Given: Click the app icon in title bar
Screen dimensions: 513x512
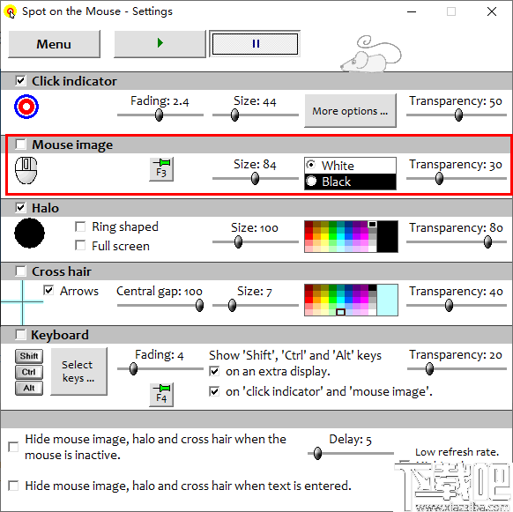Looking at the screenshot, I should click(x=11, y=12).
